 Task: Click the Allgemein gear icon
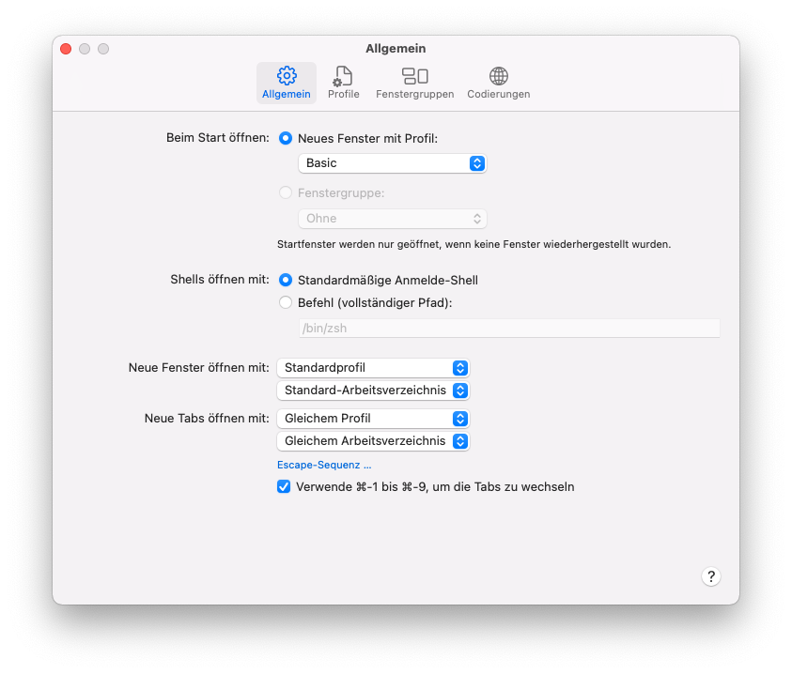(287, 77)
